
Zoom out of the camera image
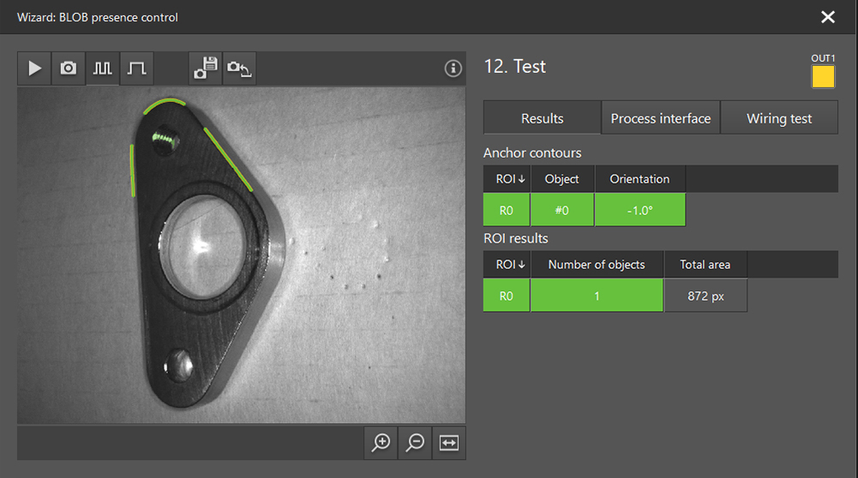click(416, 442)
